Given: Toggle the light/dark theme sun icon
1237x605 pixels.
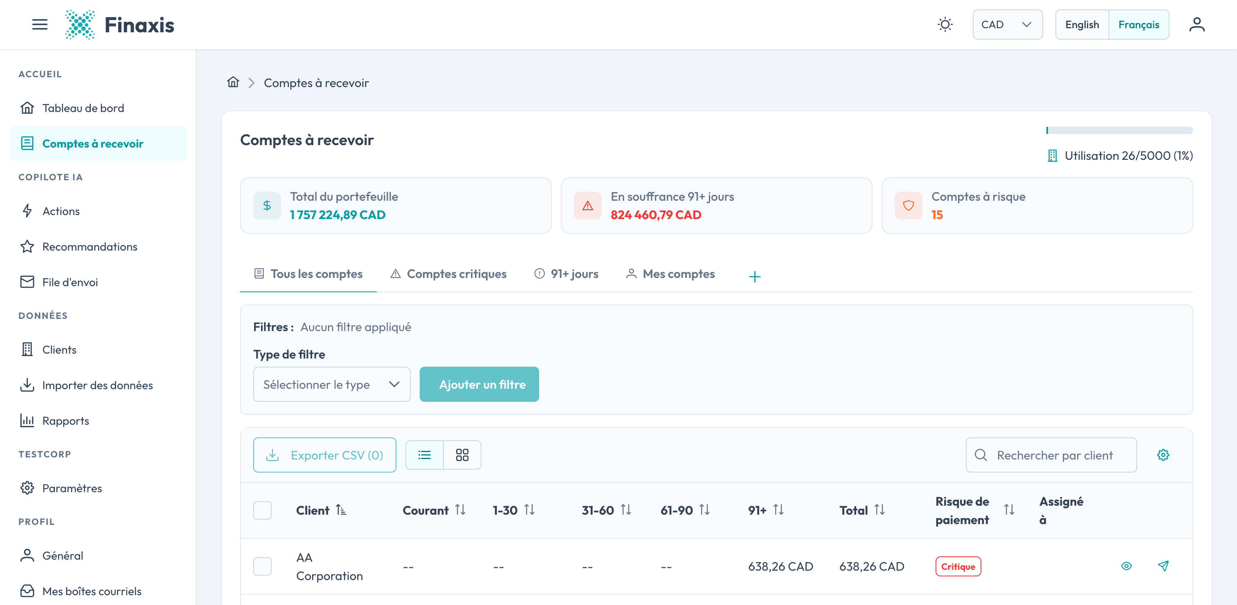Looking at the screenshot, I should point(945,25).
